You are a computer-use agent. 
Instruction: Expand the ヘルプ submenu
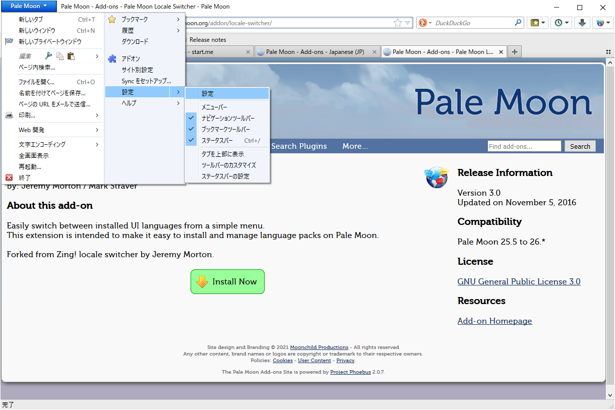click(x=144, y=103)
